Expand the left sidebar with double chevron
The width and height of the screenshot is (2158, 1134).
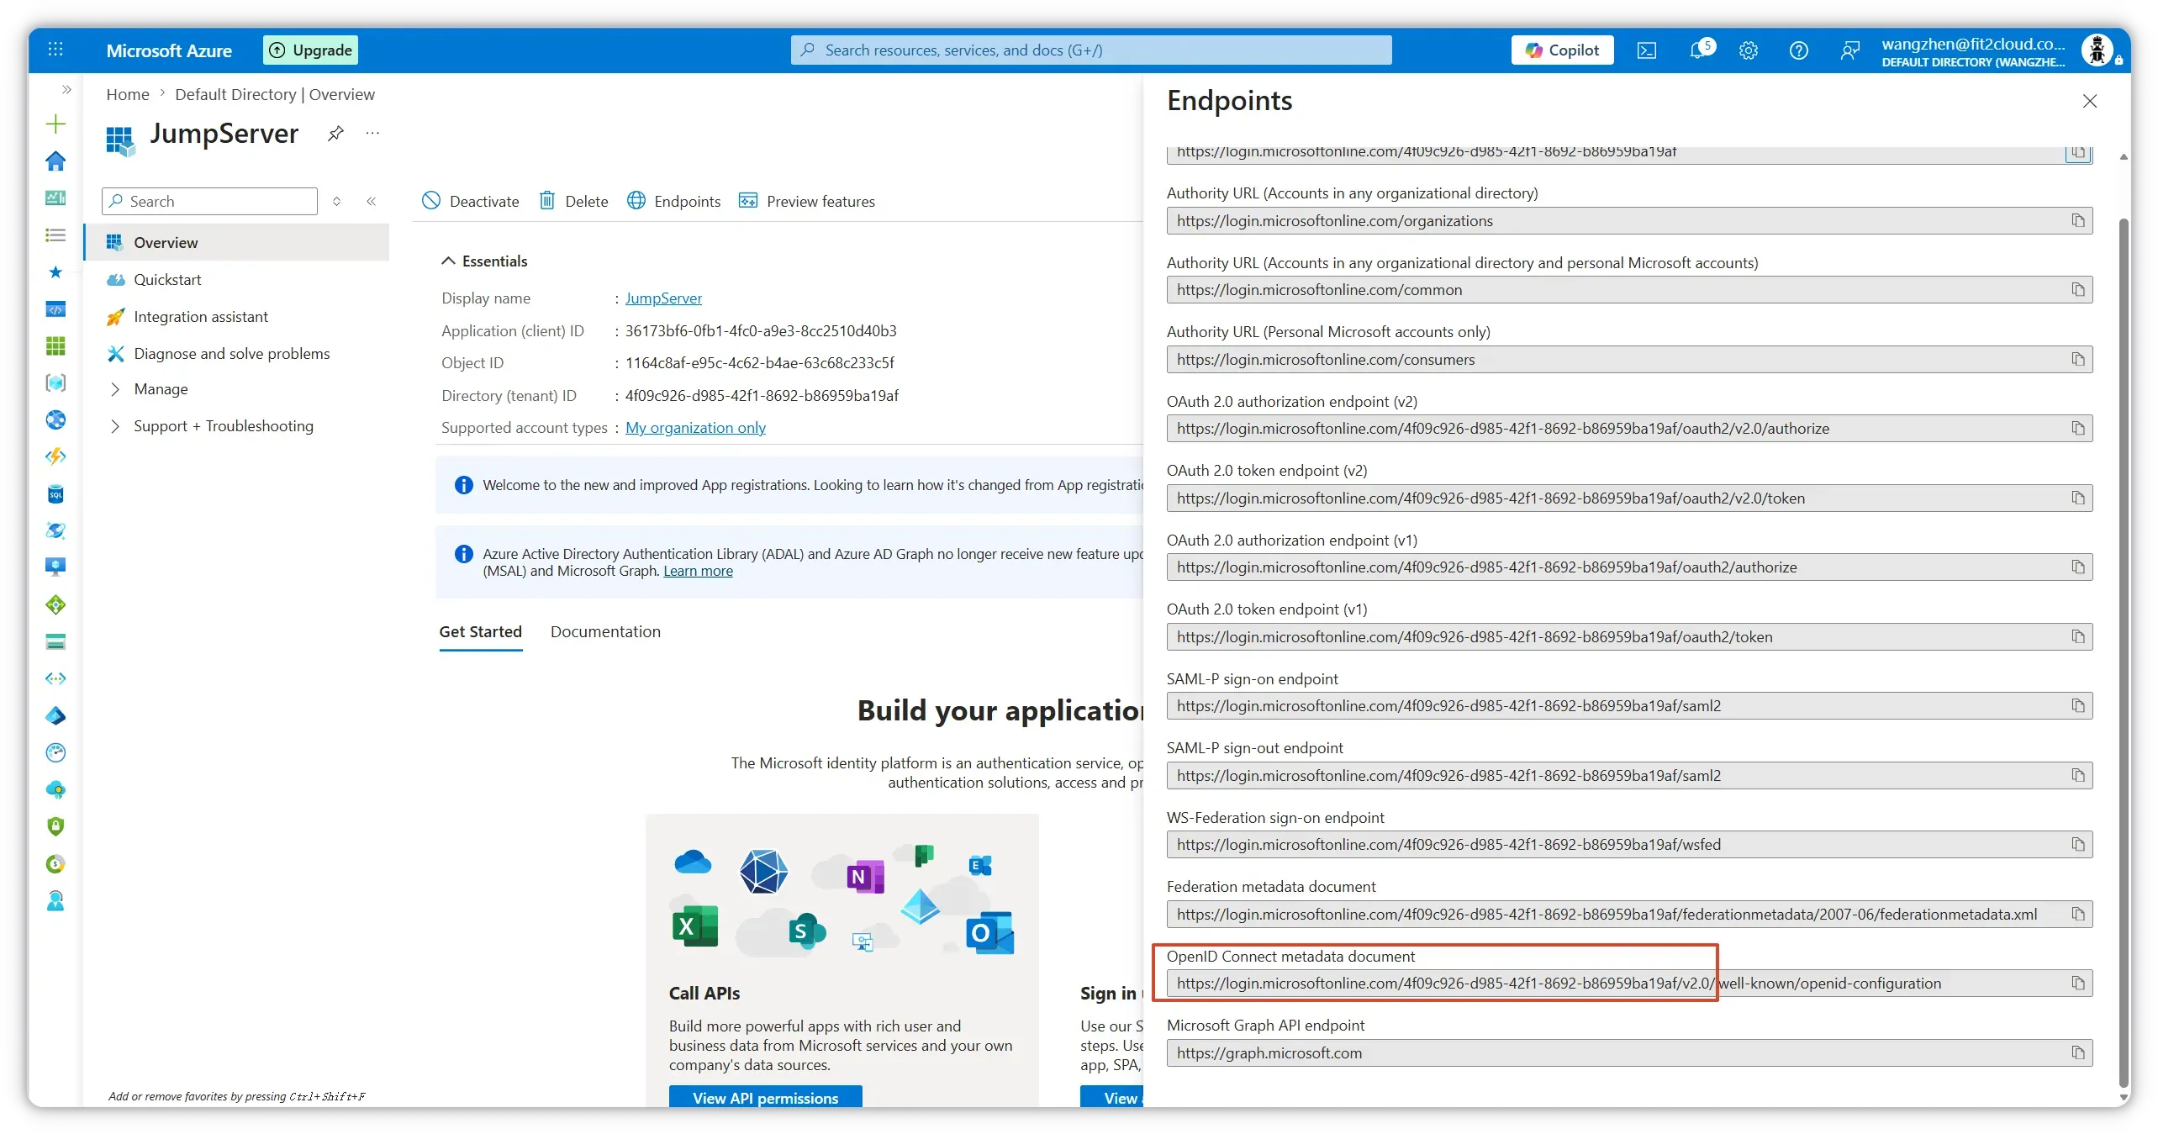tap(66, 89)
